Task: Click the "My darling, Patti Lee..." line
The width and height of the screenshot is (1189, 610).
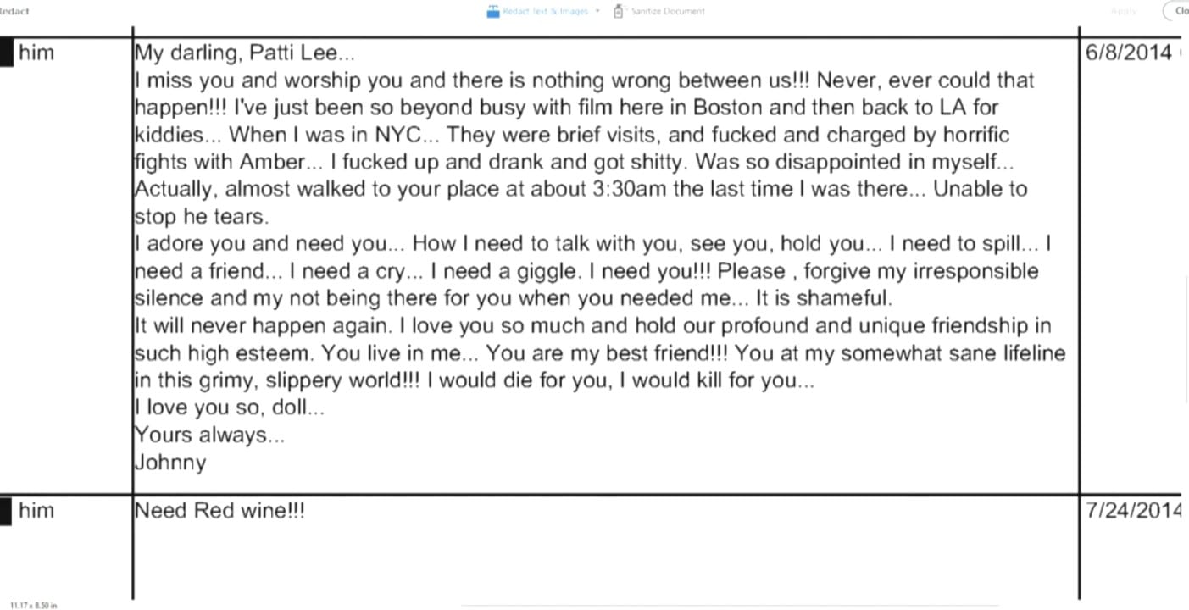Action: click(x=244, y=53)
